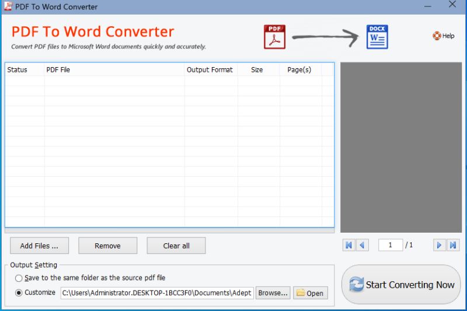The image size is (467, 311).
Task: Click the app icon in title bar
Action: 8,6
